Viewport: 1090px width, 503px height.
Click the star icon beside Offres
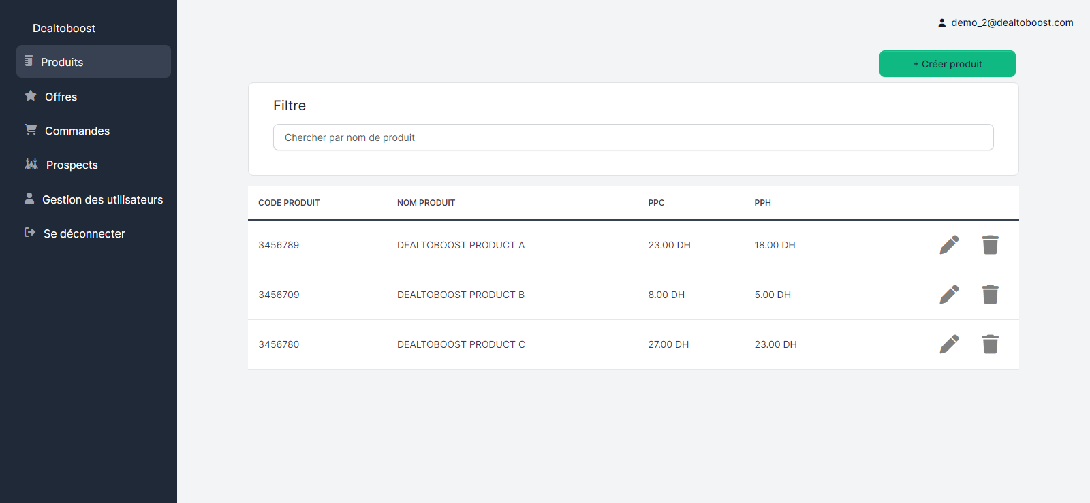(x=31, y=96)
